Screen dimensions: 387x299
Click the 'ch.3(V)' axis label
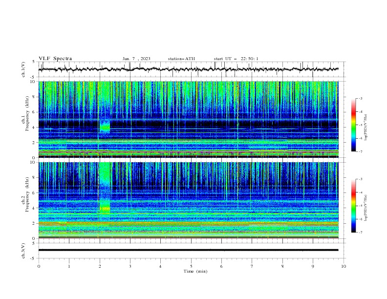pyautogui.click(x=23, y=251)
